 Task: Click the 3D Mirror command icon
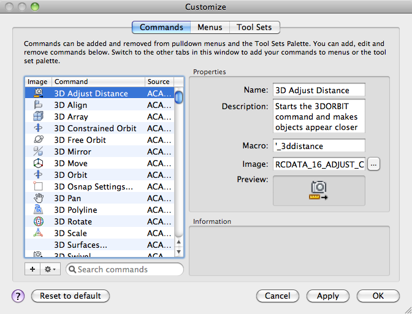click(x=37, y=152)
